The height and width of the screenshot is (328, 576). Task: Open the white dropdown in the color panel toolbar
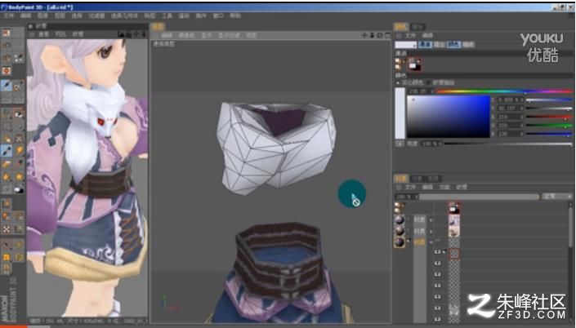[x=405, y=45]
